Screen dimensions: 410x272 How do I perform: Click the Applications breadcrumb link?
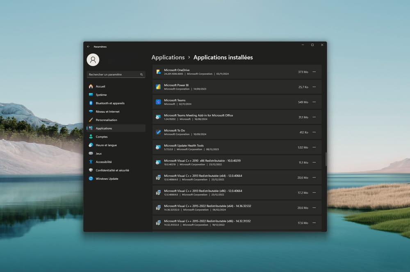pos(168,57)
